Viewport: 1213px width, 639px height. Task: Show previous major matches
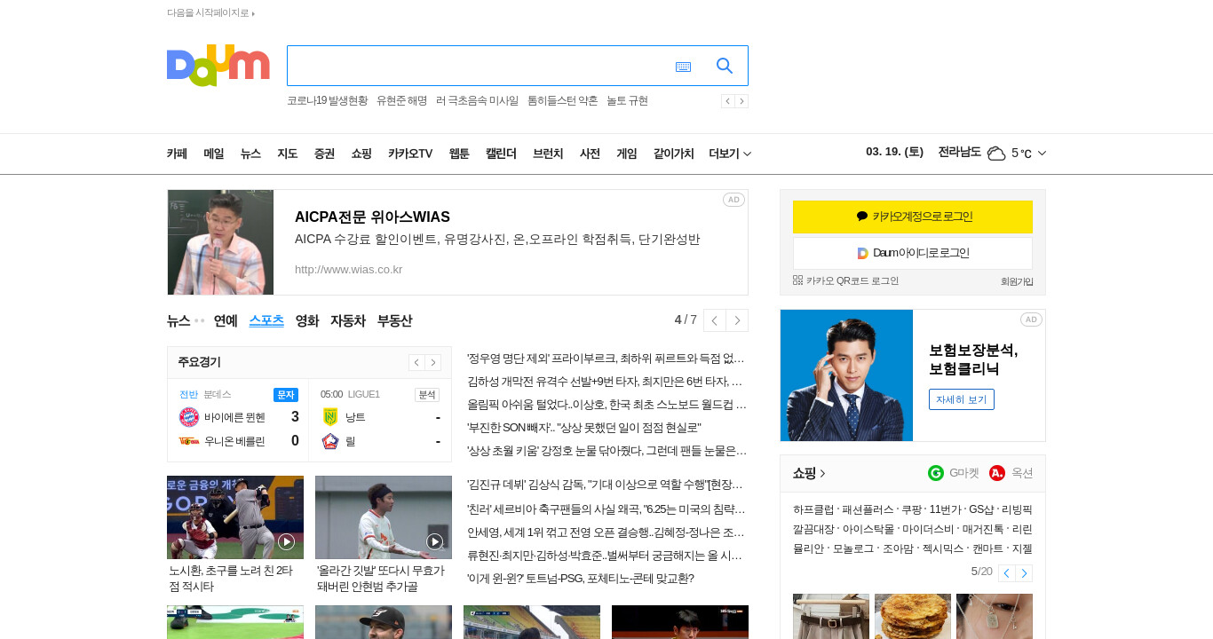point(416,362)
